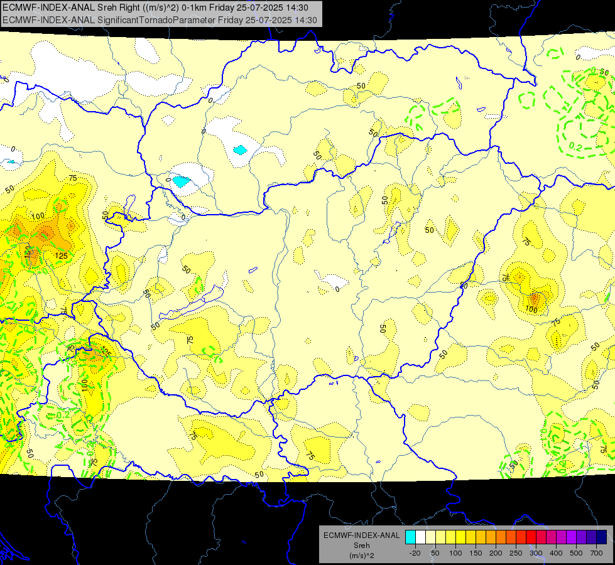Click the legend label 200

(496, 553)
